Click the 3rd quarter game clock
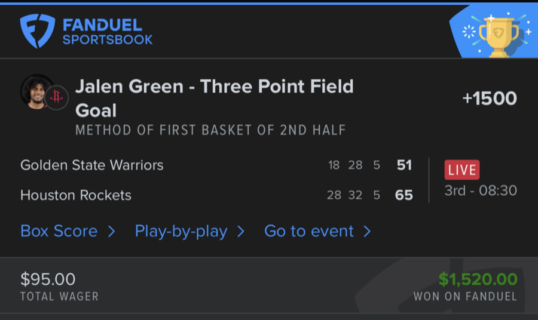 pos(481,191)
